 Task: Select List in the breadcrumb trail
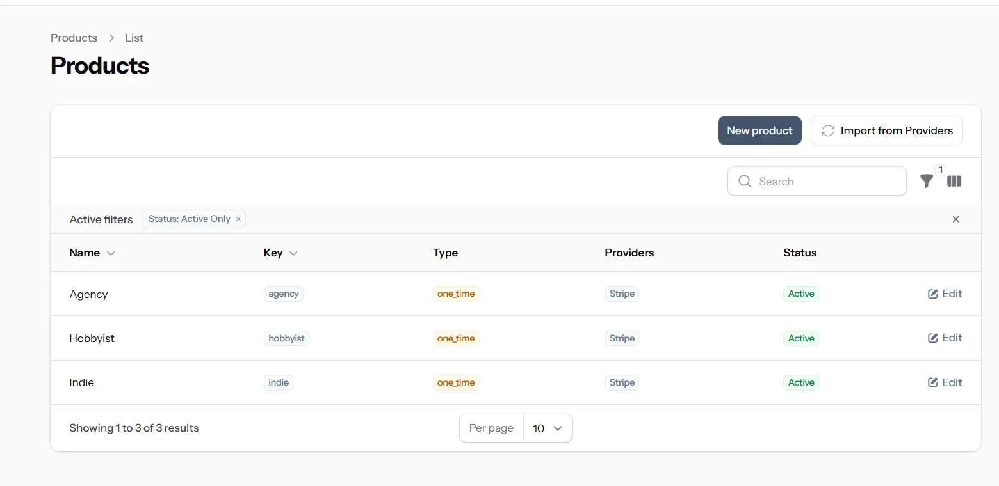134,38
